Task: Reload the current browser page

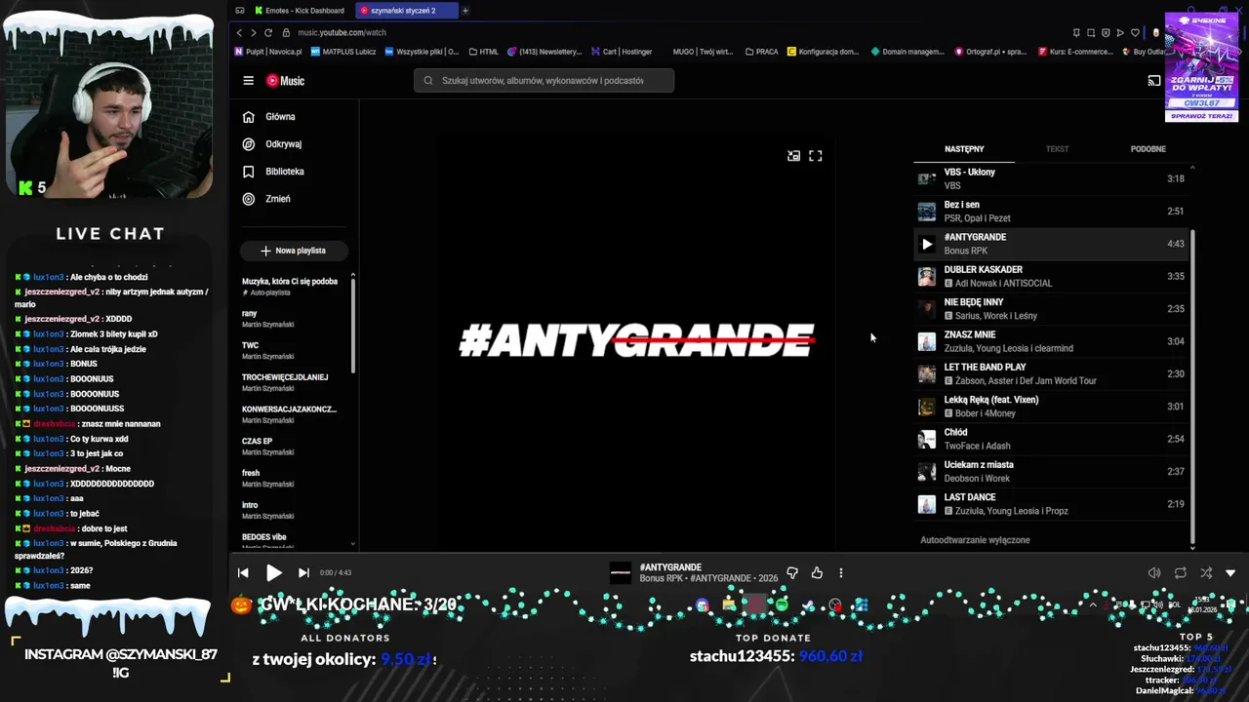Action: pos(267,33)
